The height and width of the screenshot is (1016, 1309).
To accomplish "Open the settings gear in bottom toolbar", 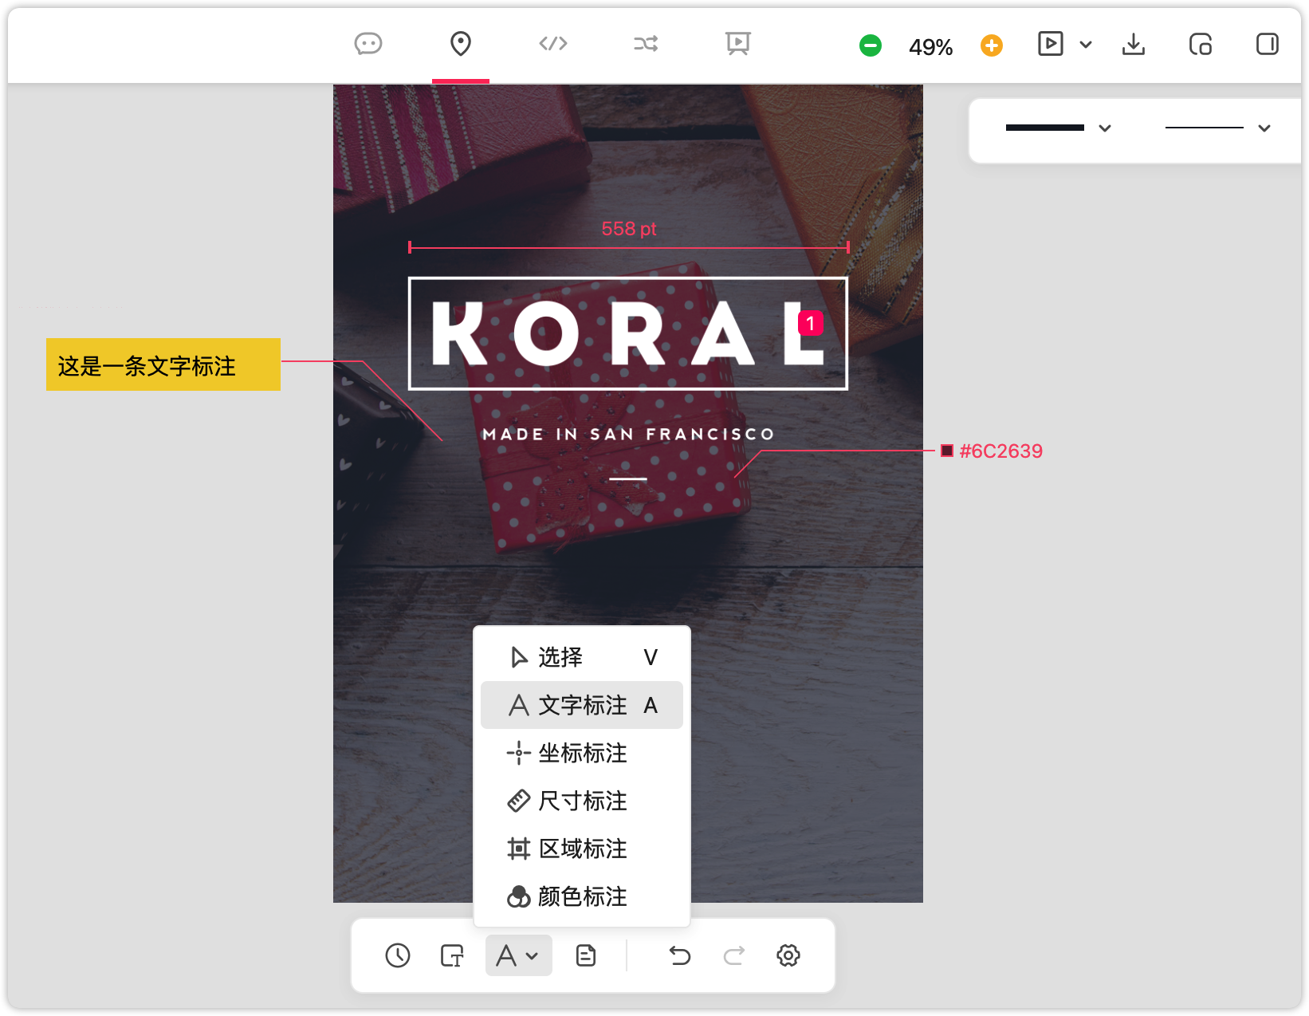I will pyautogui.click(x=788, y=955).
